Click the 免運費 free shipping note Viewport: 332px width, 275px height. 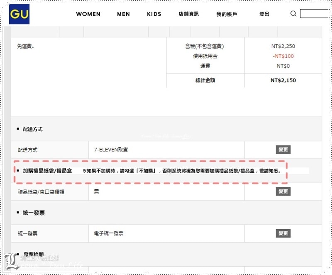(x=26, y=46)
